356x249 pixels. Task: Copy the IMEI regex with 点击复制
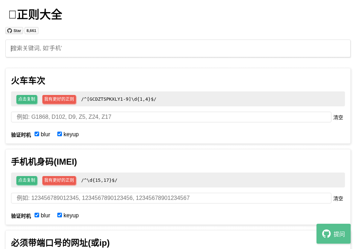tap(27, 180)
